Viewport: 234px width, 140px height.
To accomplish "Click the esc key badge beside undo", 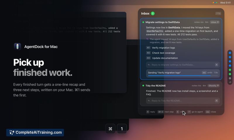I will [x=204, y=73].
